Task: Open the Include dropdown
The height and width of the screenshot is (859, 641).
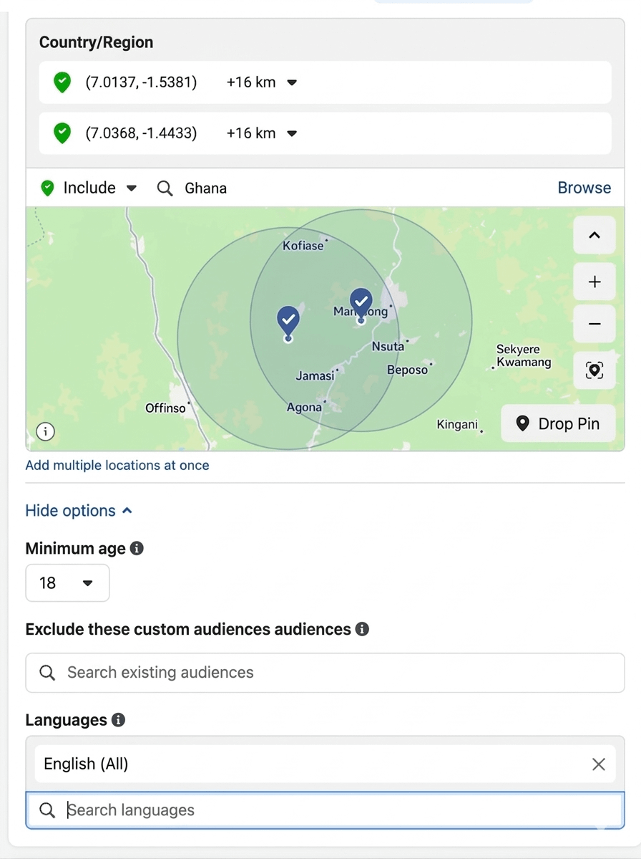Action: click(89, 188)
